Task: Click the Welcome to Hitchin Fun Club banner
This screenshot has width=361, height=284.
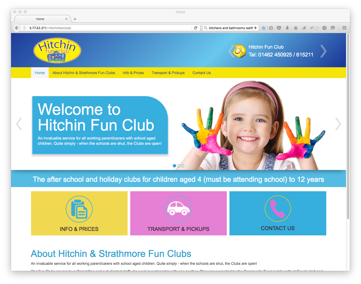Action: coord(100,125)
